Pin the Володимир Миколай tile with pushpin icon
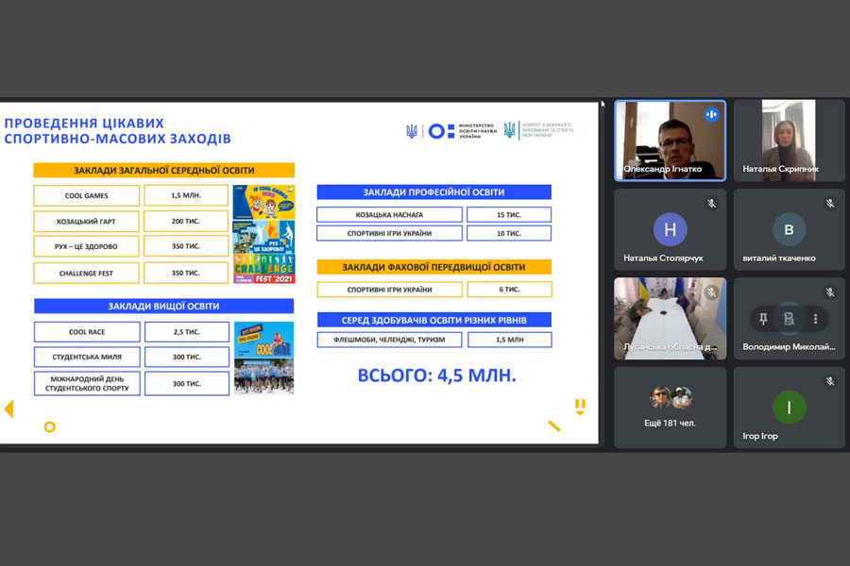Image resolution: width=850 pixels, height=566 pixels. pyautogui.click(x=763, y=319)
